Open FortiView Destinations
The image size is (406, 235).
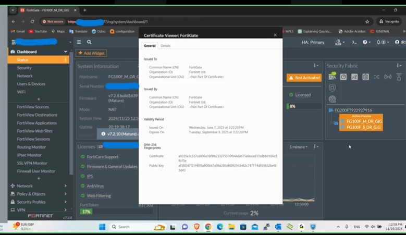click(37, 115)
